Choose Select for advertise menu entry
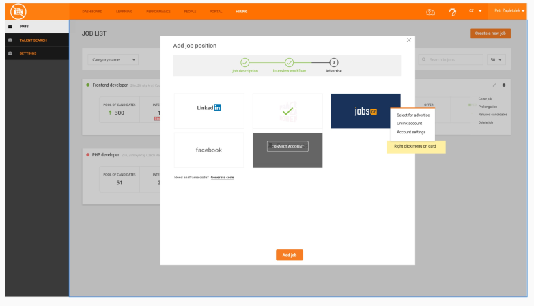This screenshot has height=306, width=534. pyautogui.click(x=413, y=115)
